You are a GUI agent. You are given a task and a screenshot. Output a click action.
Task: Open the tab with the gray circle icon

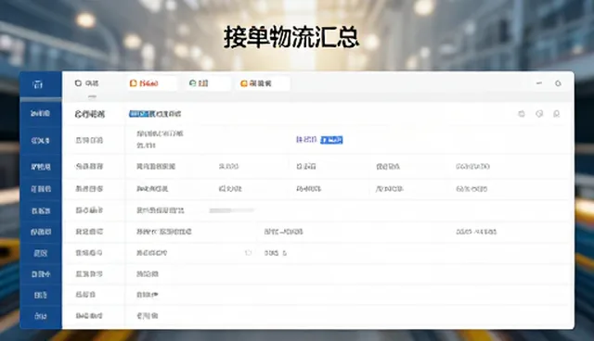tap(86, 83)
